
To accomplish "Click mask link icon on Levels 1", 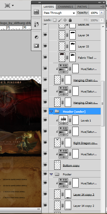I will pos(70,120).
